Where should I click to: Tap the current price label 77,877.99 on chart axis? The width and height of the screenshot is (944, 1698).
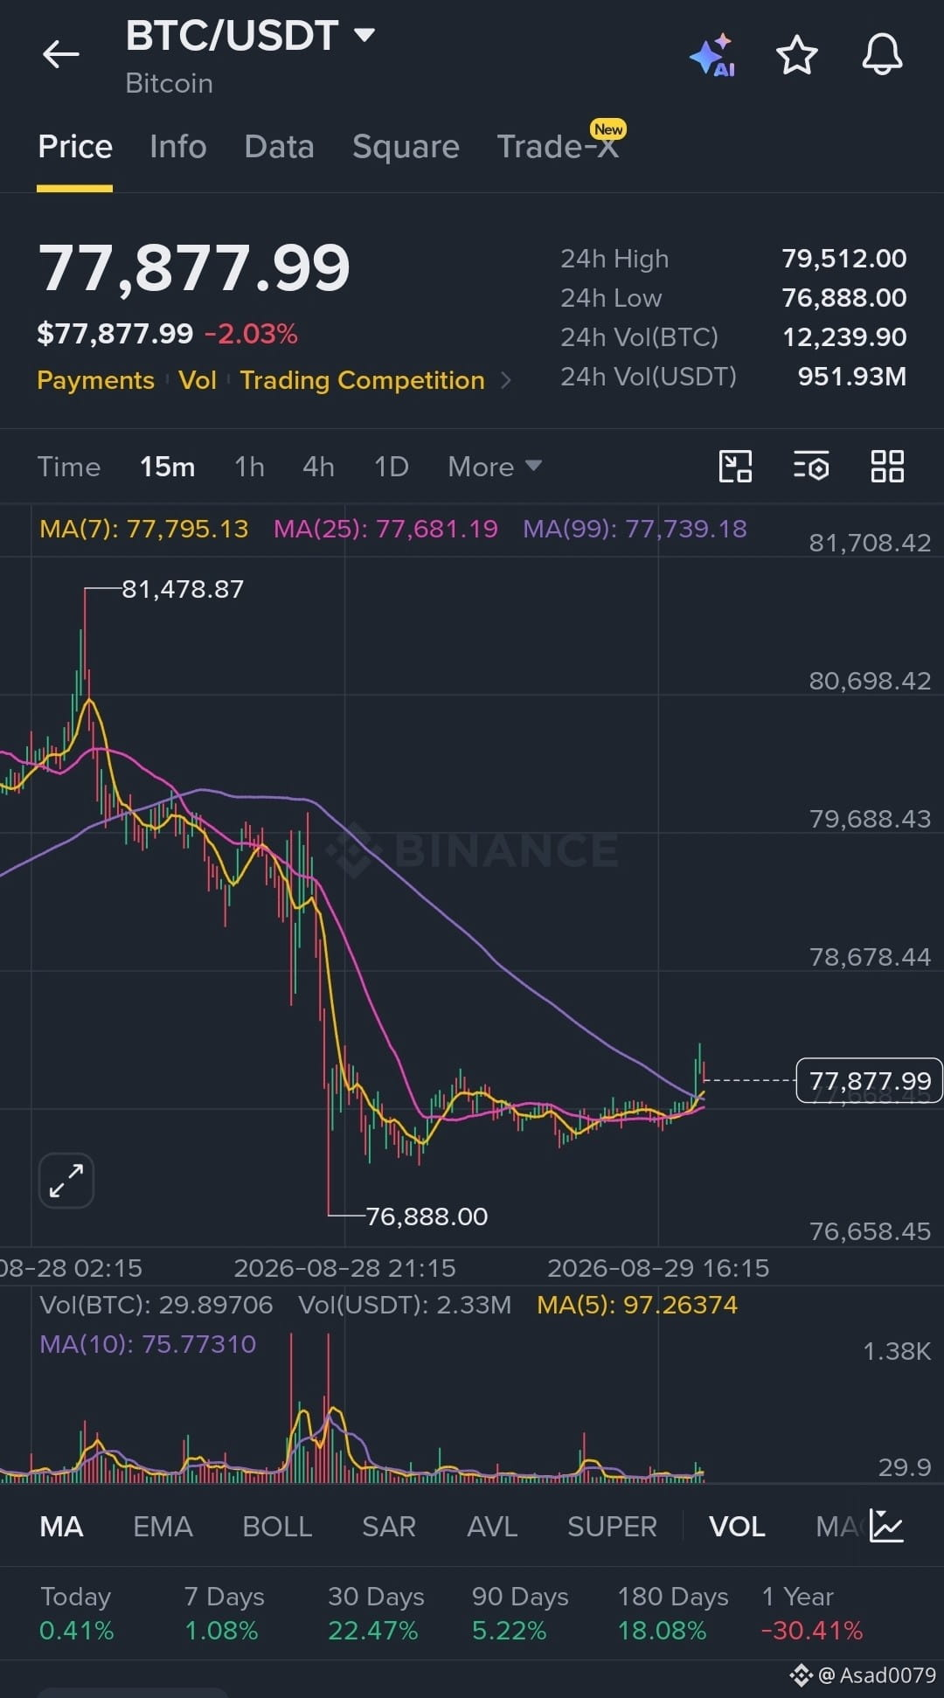(x=870, y=1081)
